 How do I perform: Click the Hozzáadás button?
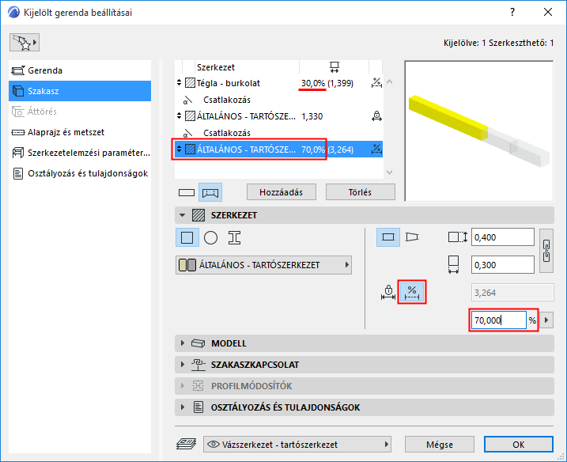282,192
